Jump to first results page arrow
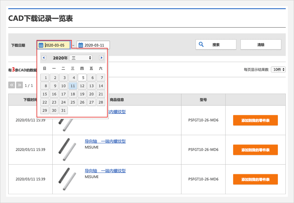This screenshot has height=203, width=294. [12, 85]
